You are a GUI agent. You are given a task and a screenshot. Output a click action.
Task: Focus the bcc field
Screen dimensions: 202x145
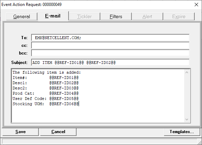point(110,53)
